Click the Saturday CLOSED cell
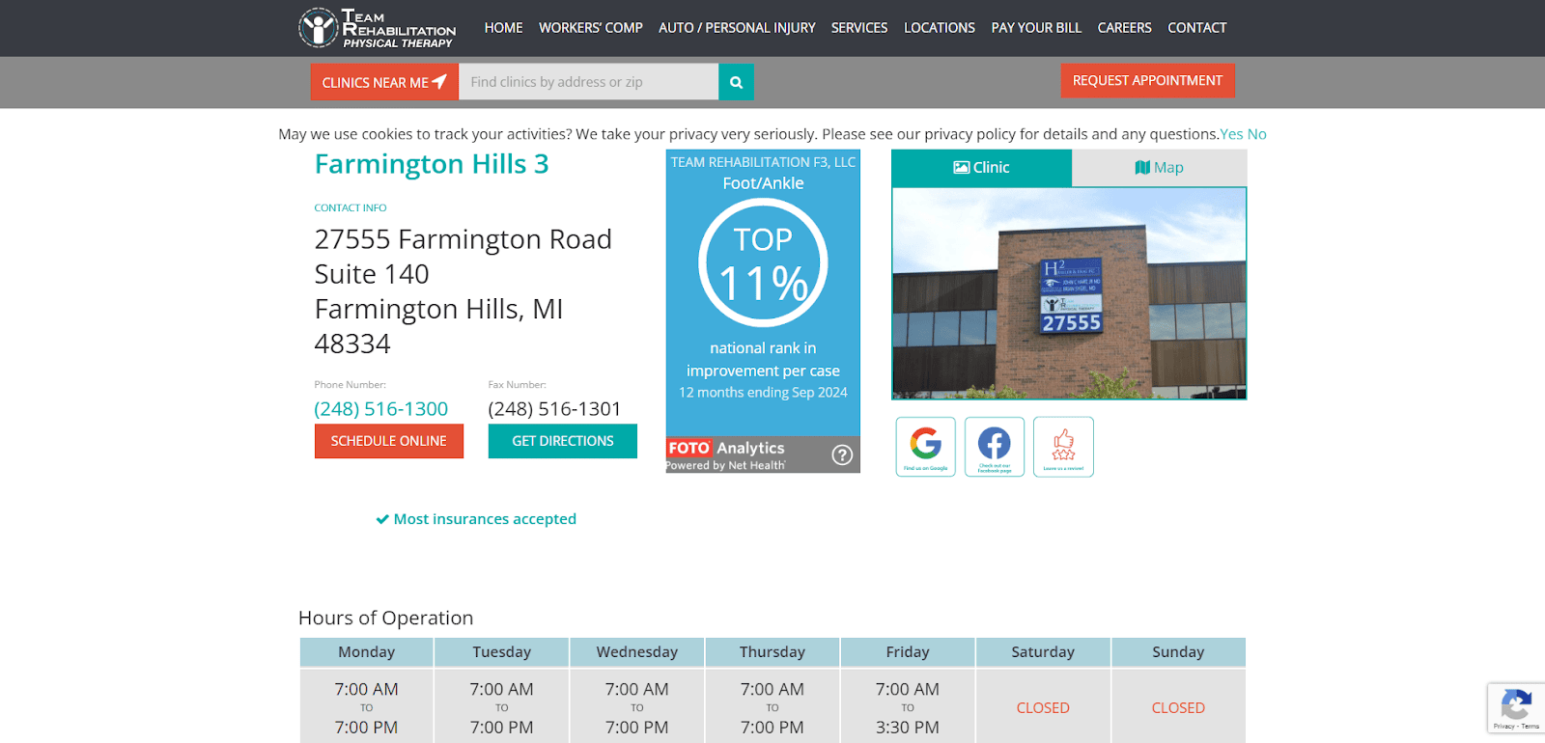This screenshot has height=743, width=1545. (1043, 708)
